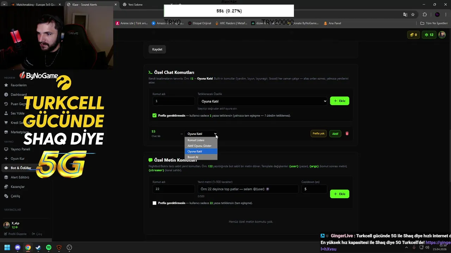Open Dizipal Orijinal bookmark

coord(199,23)
